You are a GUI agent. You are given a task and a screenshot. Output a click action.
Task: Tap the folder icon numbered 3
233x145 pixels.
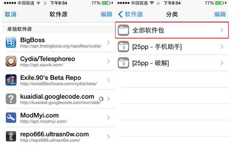click(x=123, y=47)
